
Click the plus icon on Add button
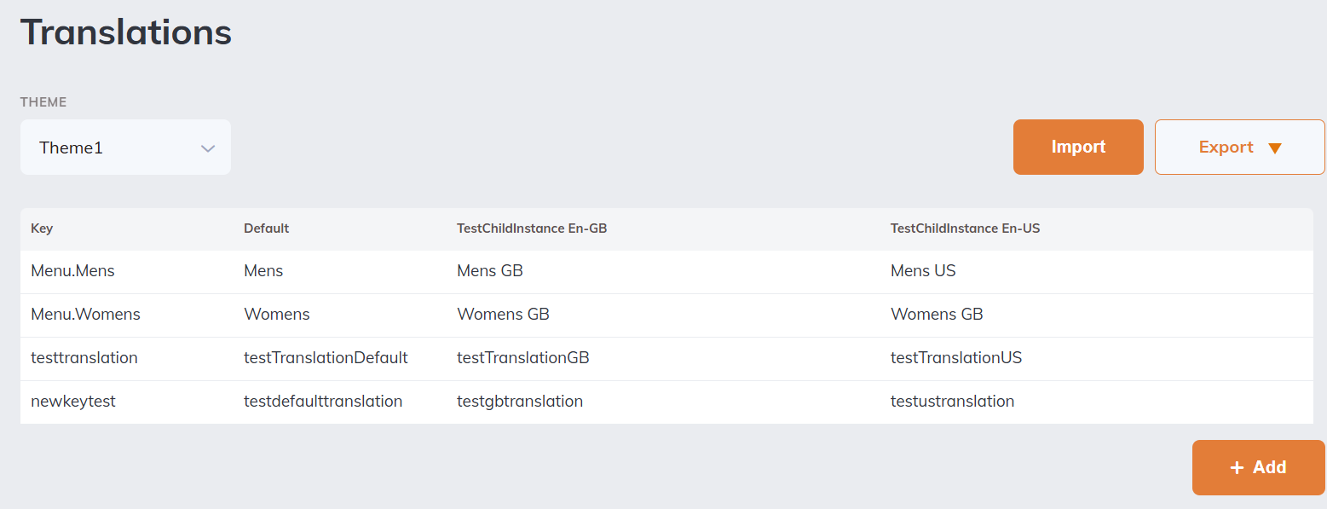1238,467
